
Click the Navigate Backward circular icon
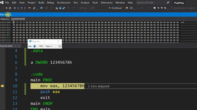[41, 8]
